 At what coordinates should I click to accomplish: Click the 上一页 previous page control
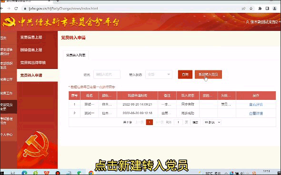pos(140,122)
